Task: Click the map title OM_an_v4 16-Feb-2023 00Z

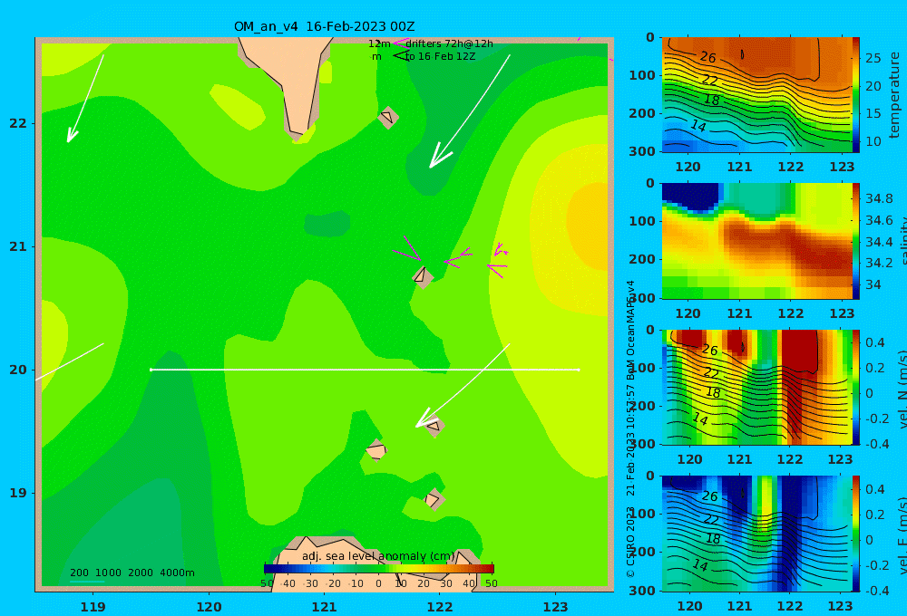Action: click(324, 26)
